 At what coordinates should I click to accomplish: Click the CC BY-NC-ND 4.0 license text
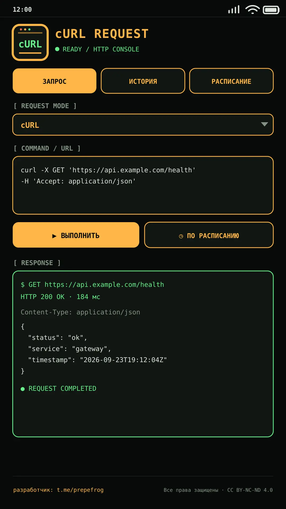click(x=250, y=490)
